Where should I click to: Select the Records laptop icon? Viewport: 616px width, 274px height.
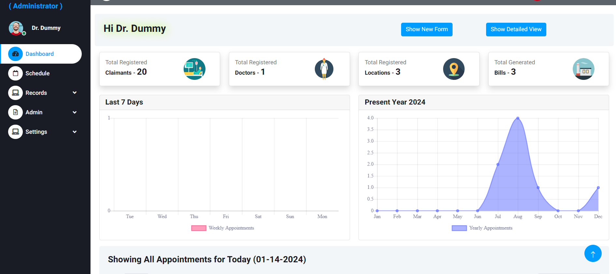15,93
